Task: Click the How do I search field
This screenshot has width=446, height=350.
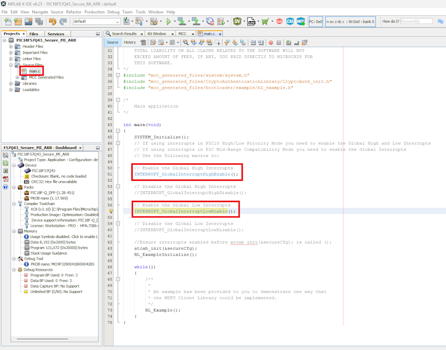Action: click(416, 21)
